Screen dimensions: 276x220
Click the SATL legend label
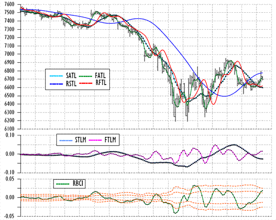[x=71, y=76]
